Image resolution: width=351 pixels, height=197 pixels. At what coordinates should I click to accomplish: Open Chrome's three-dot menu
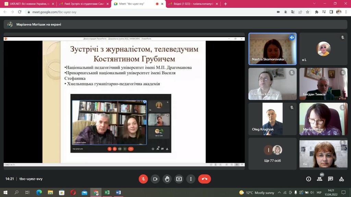(346, 12)
